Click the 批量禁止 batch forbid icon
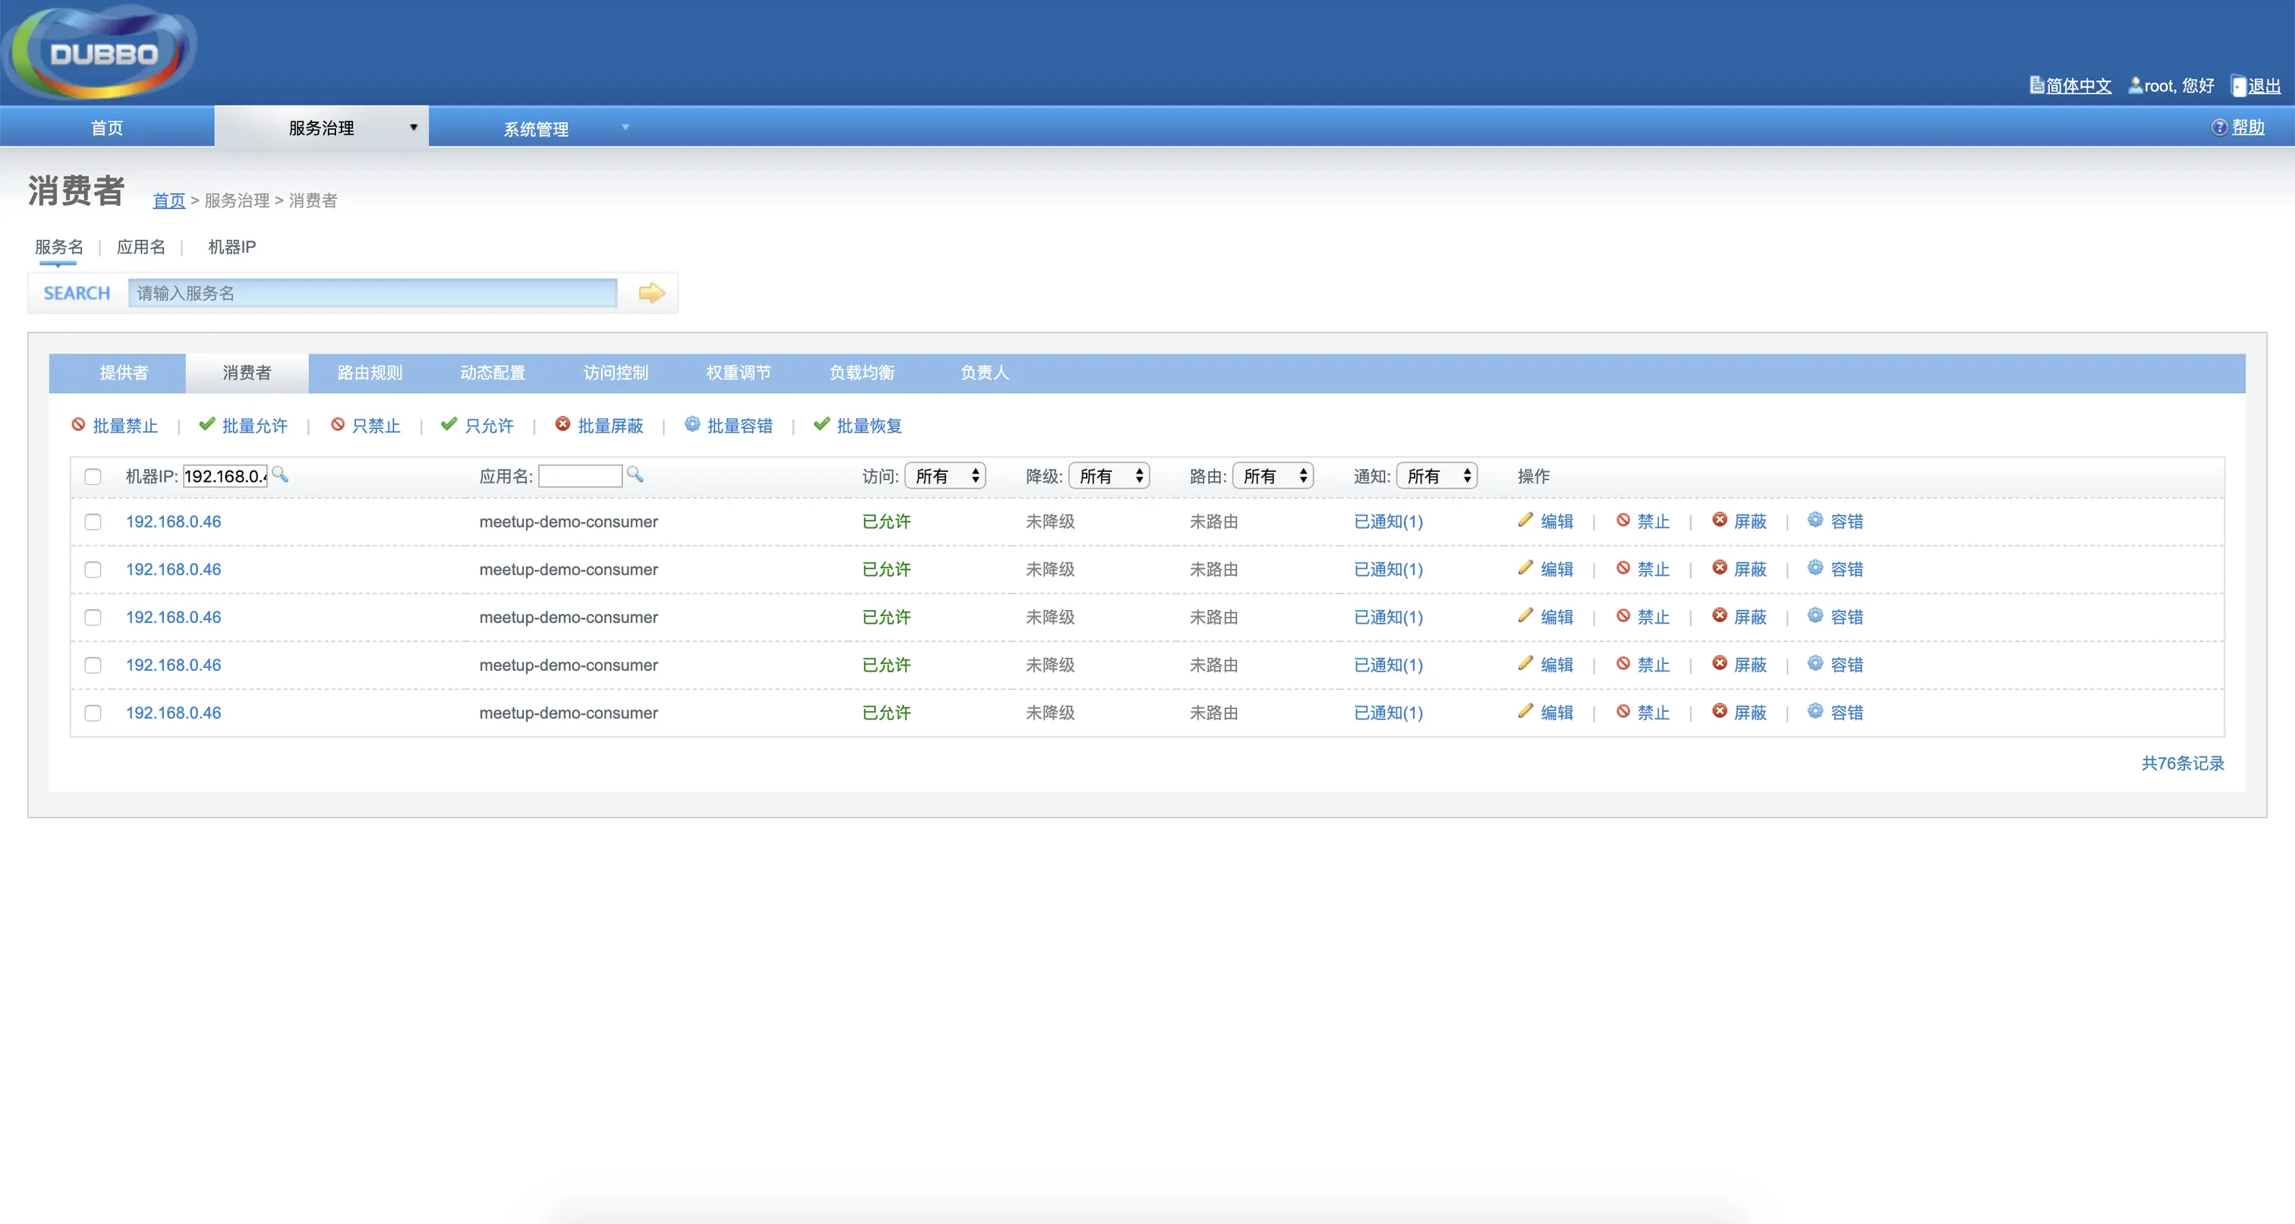The height and width of the screenshot is (1224, 2295). (x=78, y=425)
